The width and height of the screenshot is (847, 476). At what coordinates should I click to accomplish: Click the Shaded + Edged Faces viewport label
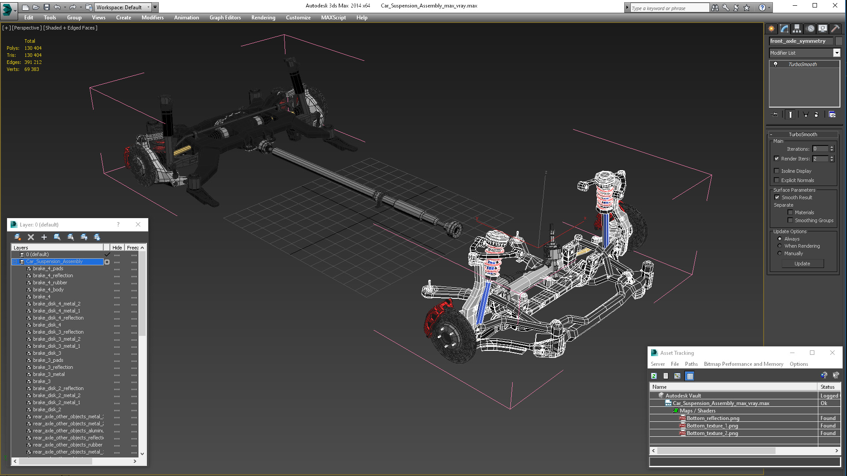[70, 28]
